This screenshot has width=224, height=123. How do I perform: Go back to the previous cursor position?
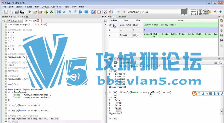[118, 12]
